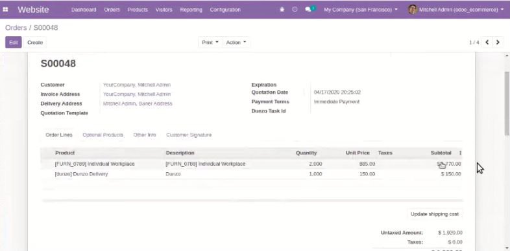The width and height of the screenshot is (510, 251).
Task: Expand the Action dropdown
Action: 236,43
